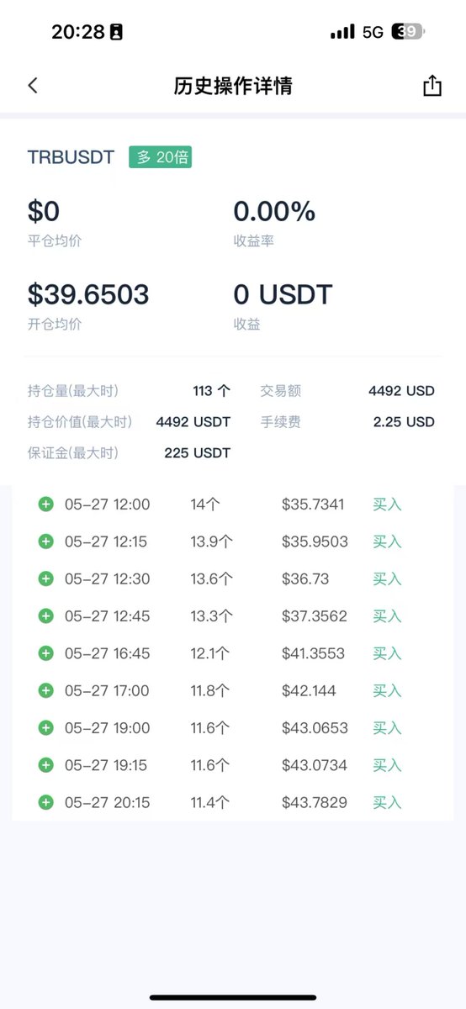
Task: Select the $39.6503 开仓均价 value
Action: pos(88,294)
